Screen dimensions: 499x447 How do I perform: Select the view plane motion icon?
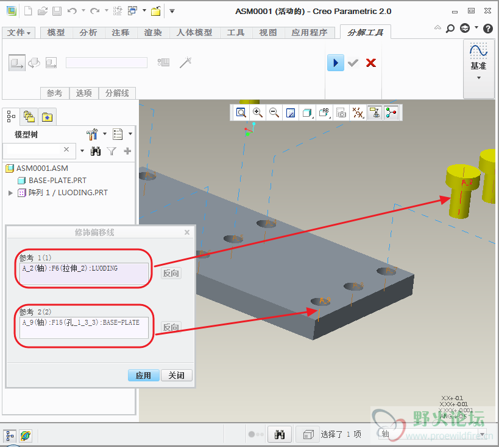51,63
